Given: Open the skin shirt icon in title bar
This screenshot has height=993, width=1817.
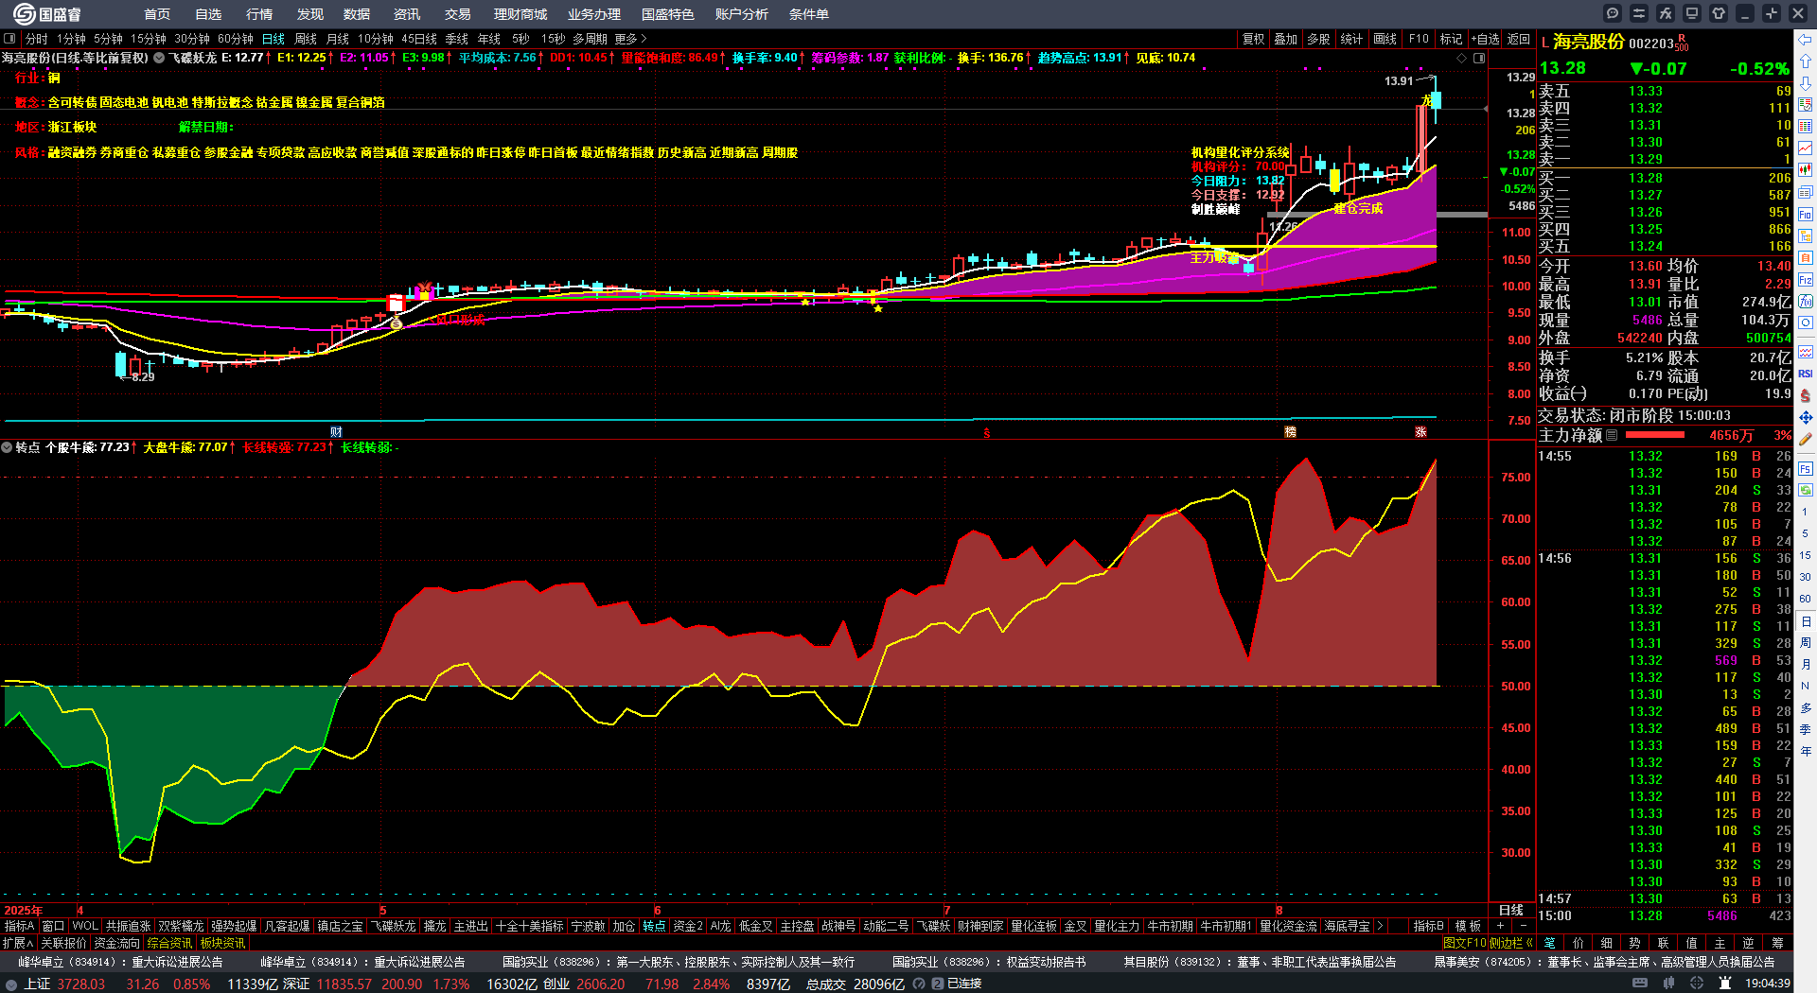Looking at the screenshot, I should pyautogui.click(x=1719, y=13).
